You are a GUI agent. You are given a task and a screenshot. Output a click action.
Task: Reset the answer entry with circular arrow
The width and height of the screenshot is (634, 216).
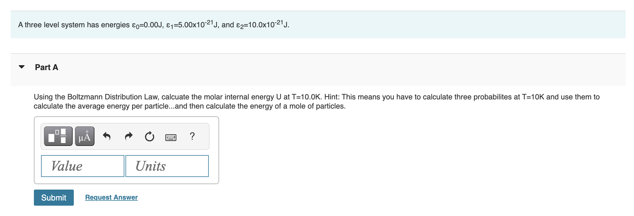tap(150, 136)
